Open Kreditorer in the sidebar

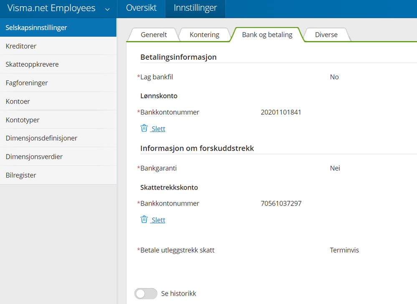point(21,46)
